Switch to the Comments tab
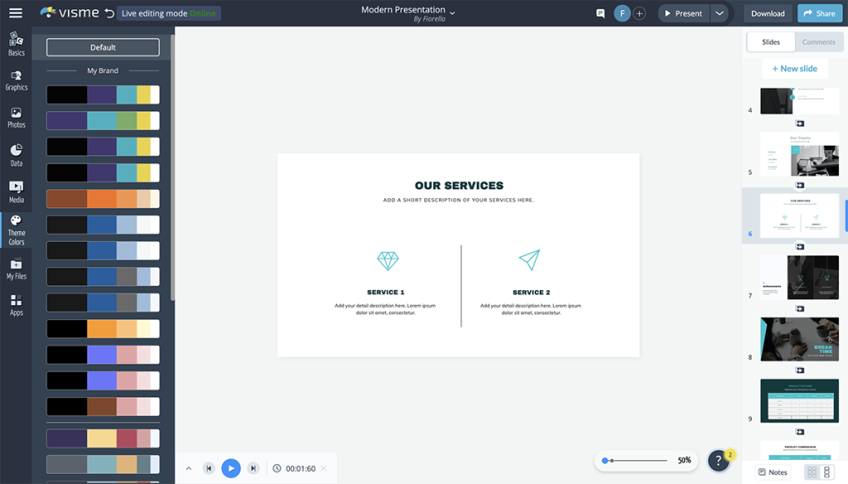 point(818,41)
